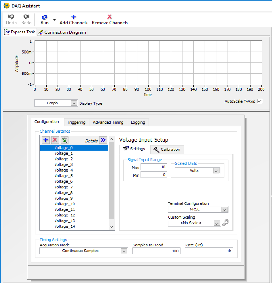Image resolution: width=272 pixels, height=283 pixels.
Task: Select Voltage_10 channel
Action: click(x=74, y=204)
